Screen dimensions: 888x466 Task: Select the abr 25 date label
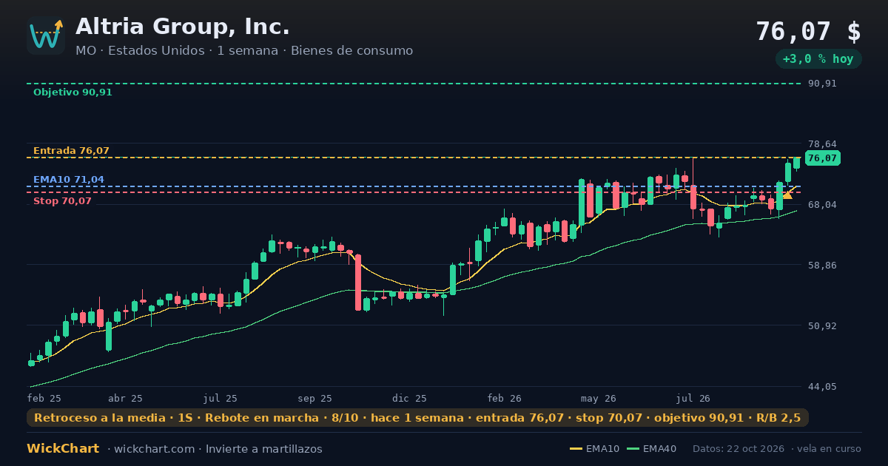click(x=125, y=399)
